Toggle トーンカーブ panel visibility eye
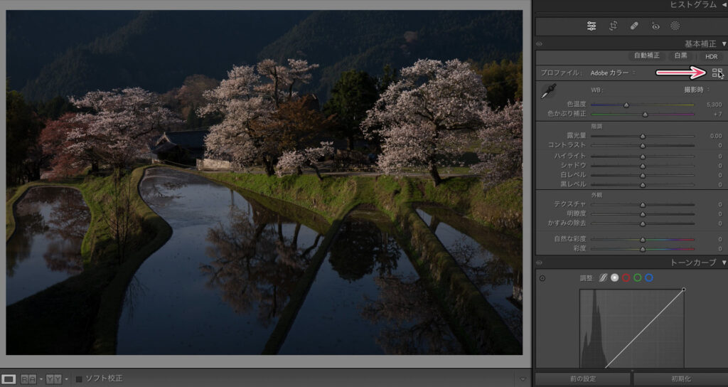This screenshot has width=728, height=387. pyautogui.click(x=540, y=263)
